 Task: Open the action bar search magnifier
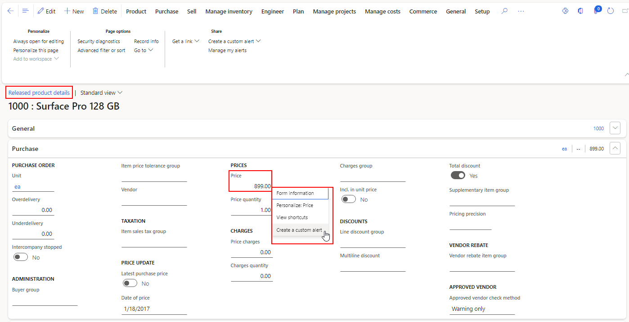pyautogui.click(x=504, y=11)
